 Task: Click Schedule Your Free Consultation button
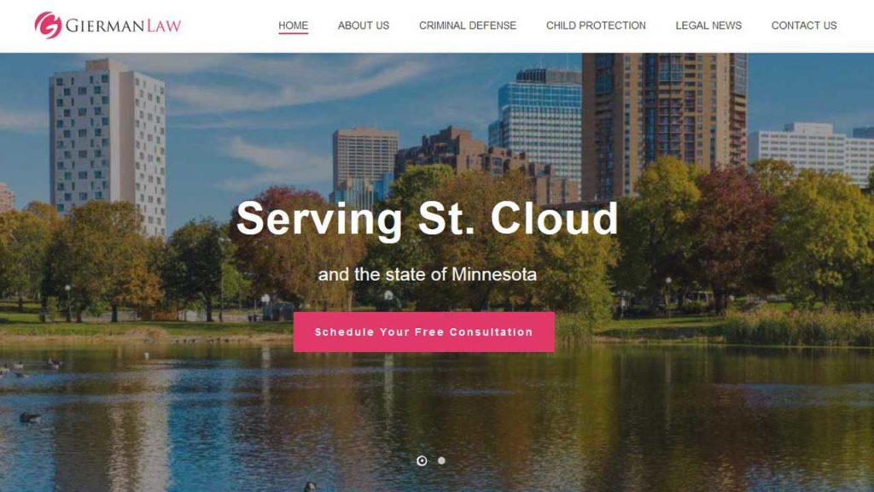[423, 332]
